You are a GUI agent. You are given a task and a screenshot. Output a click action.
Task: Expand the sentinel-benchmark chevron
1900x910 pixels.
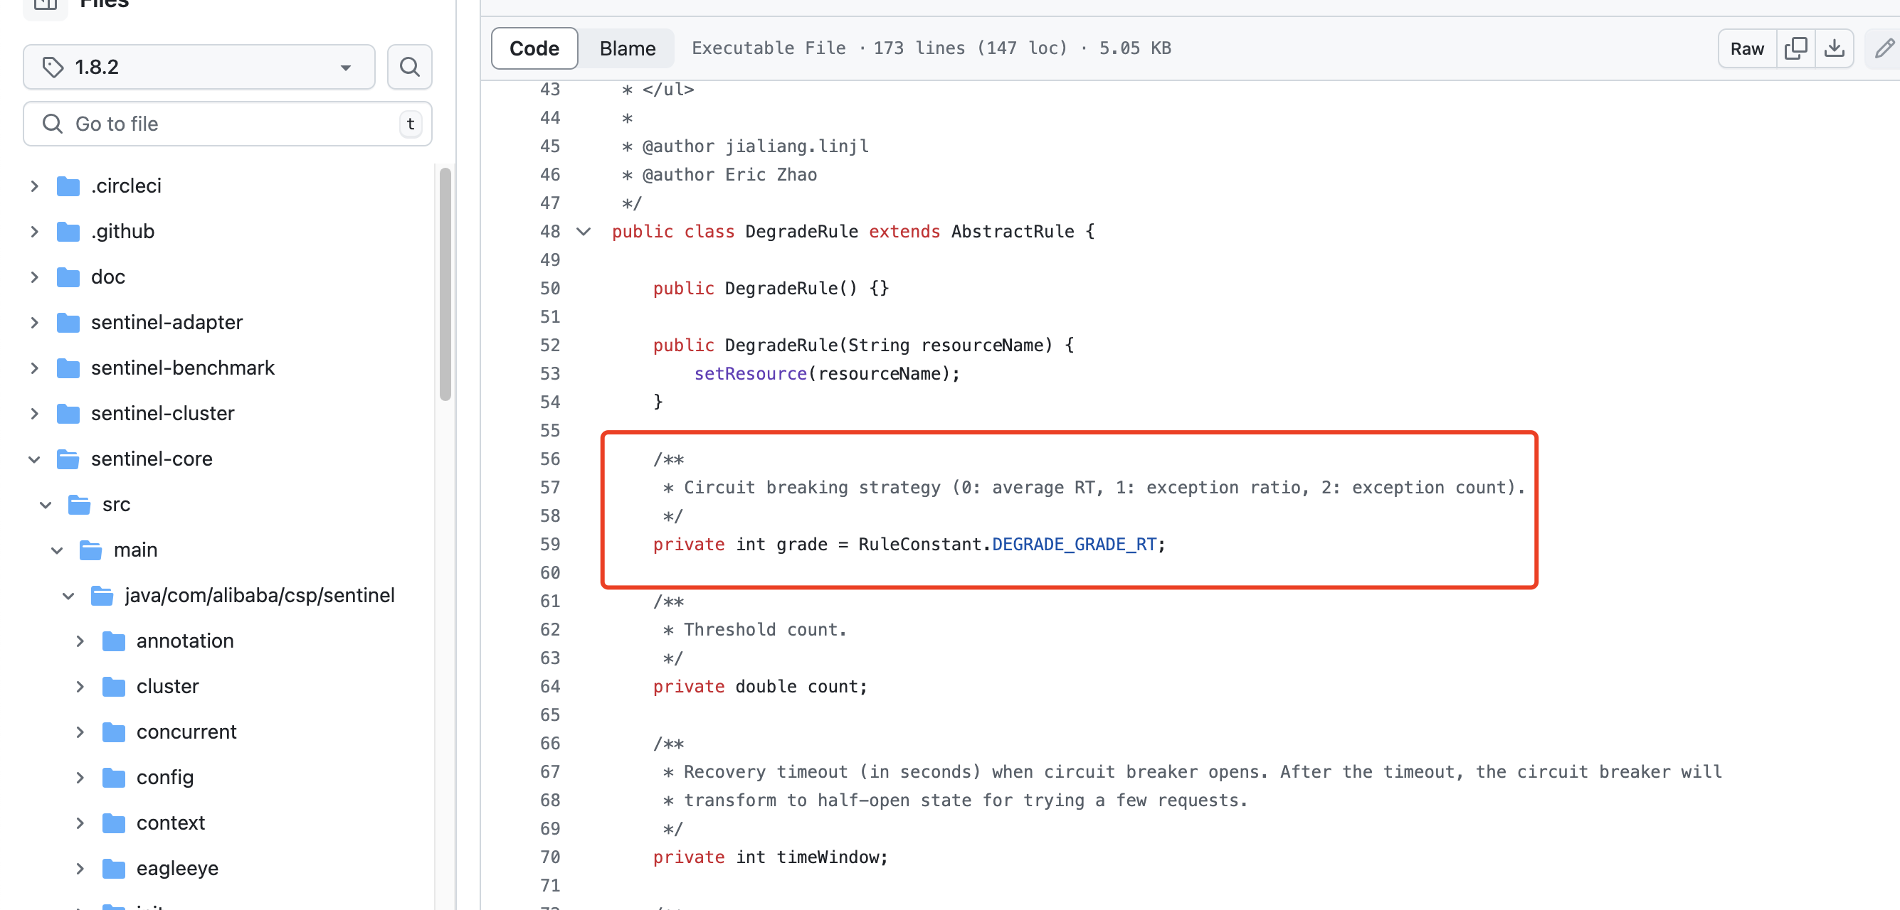[x=34, y=368]
